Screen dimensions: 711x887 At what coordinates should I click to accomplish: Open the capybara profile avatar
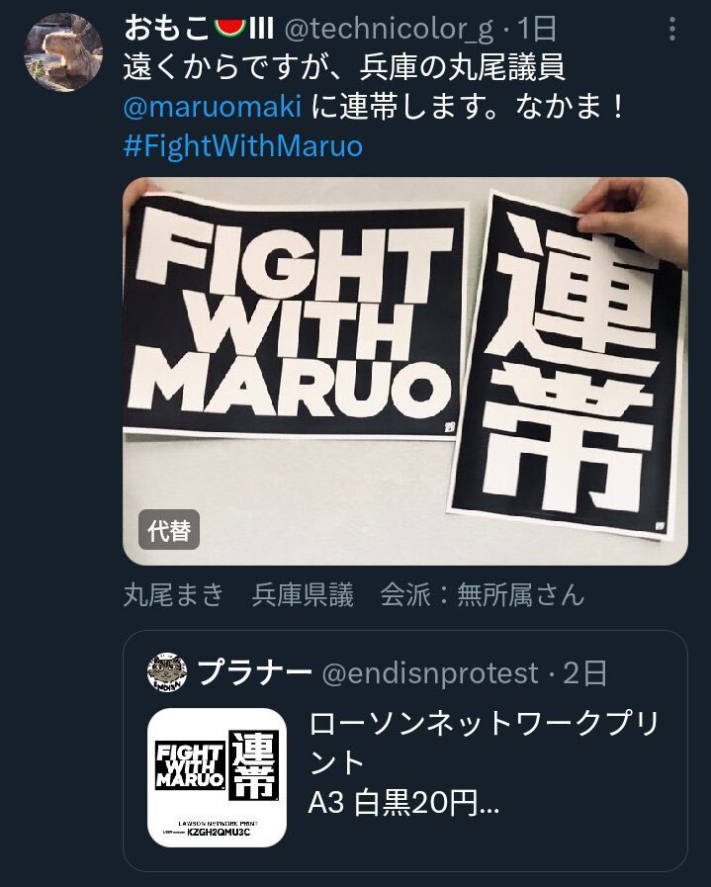click(x=62, y=52)
